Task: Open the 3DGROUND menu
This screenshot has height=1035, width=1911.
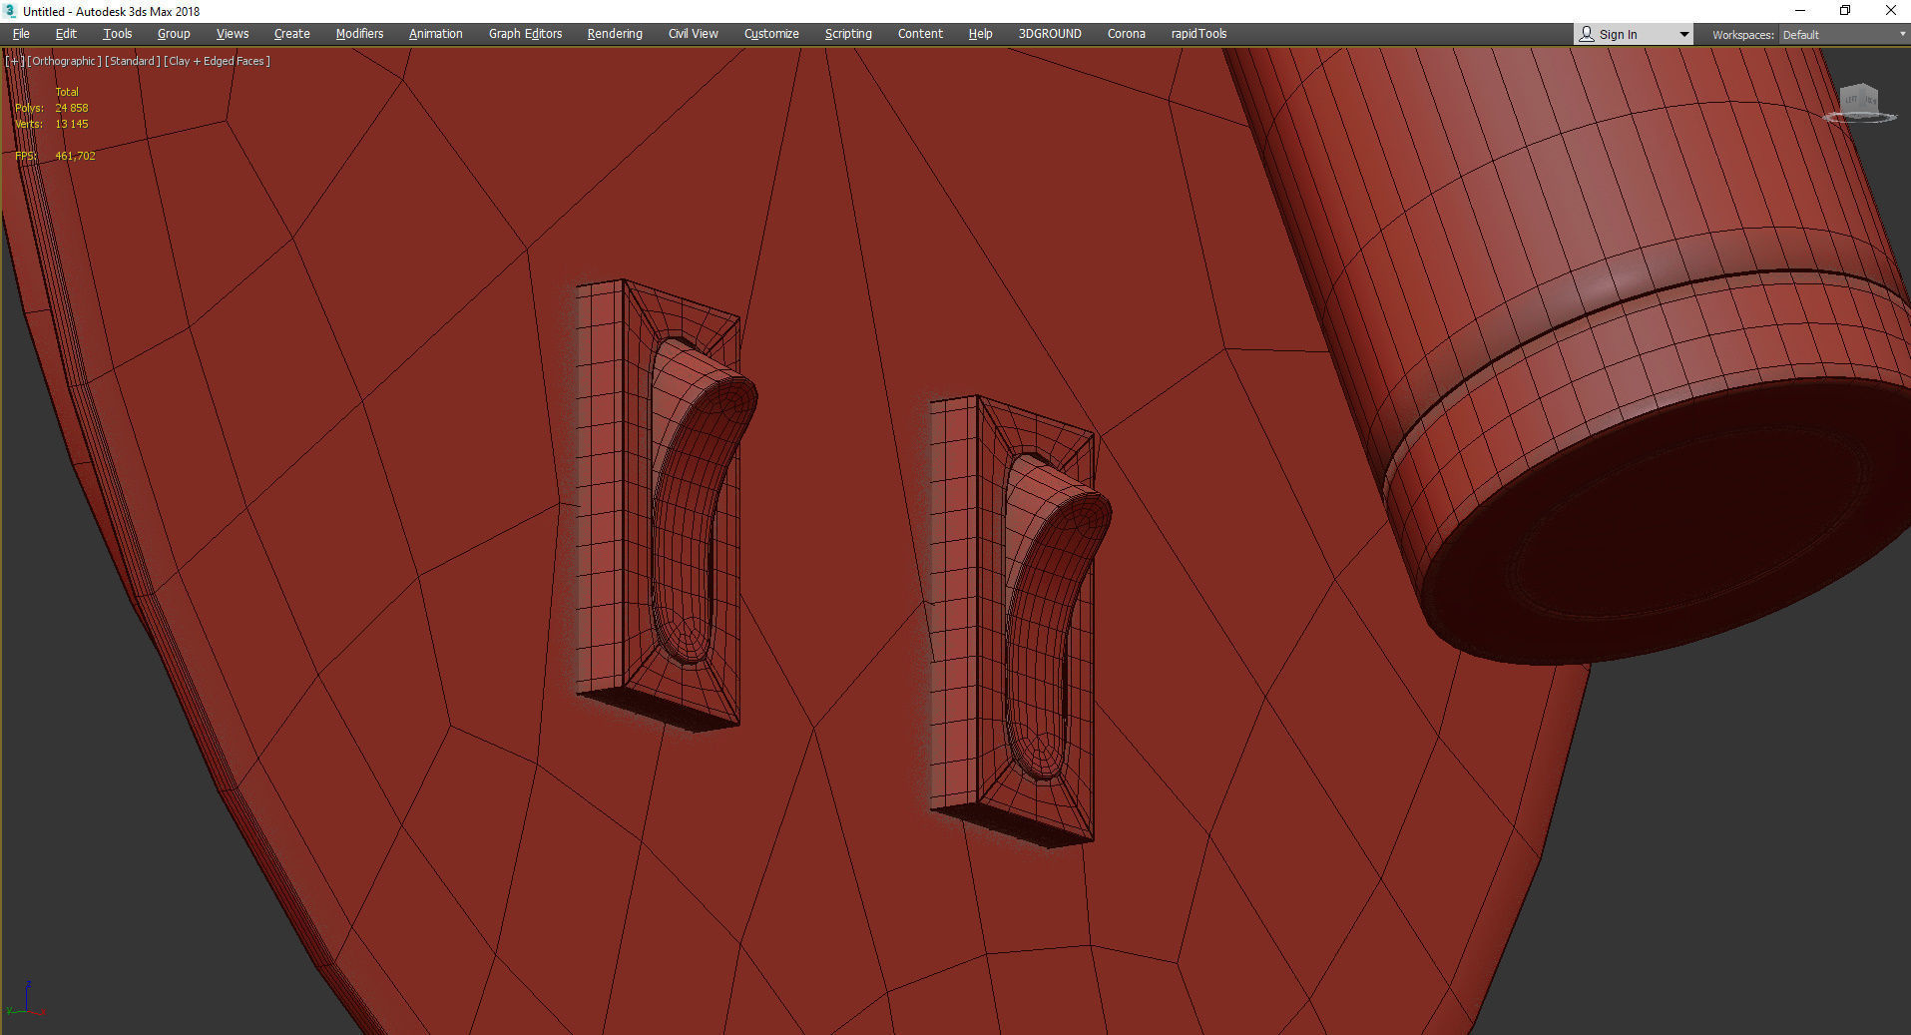Action: pos(1050,34)
